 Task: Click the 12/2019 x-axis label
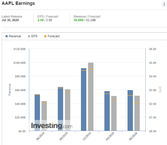(87, 136)
